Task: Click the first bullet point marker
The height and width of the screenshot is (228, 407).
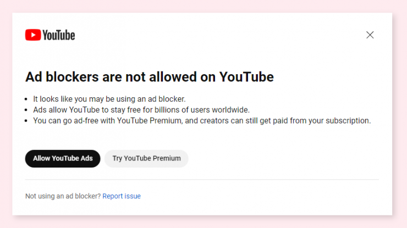Action: point(28,99)
